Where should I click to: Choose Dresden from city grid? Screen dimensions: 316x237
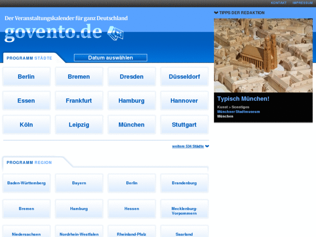(132, 77)
